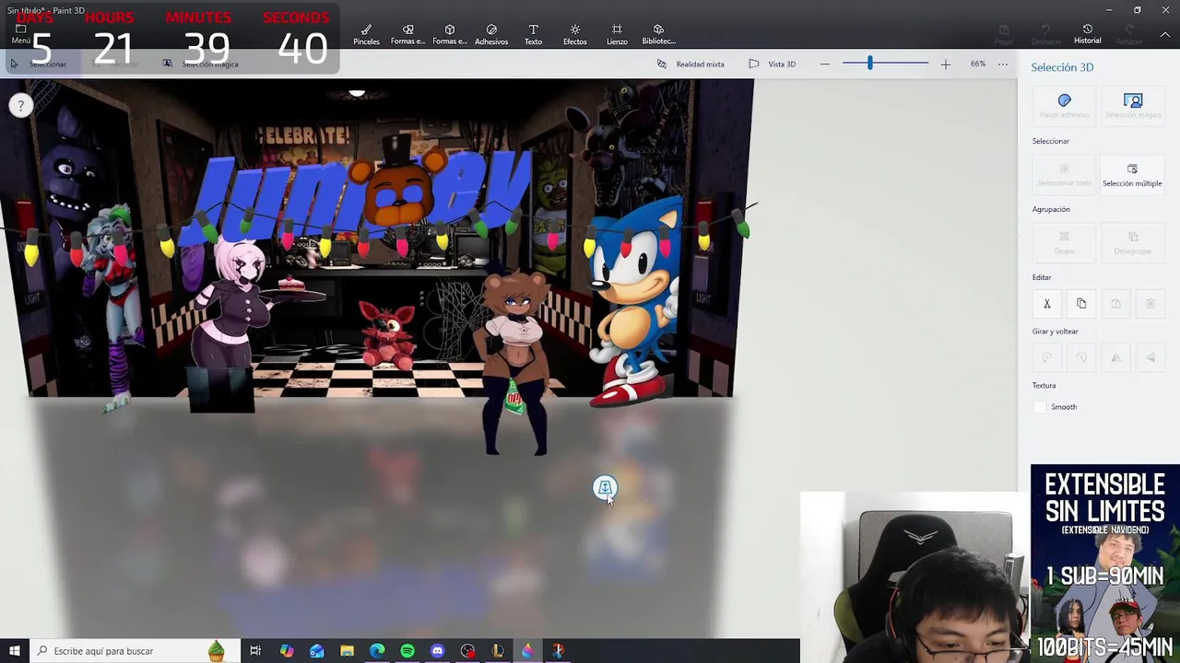Open the Historial panel
The width and height of the screenshot is (1180, 663).
1087,35
